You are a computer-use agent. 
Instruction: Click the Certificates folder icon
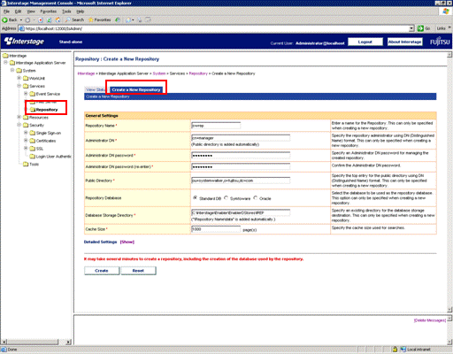[x=33, y=141]
